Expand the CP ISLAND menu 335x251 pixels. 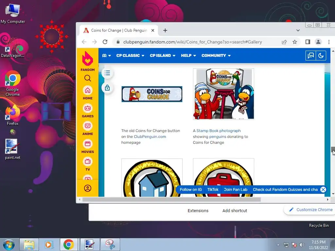tap(163, 56)
